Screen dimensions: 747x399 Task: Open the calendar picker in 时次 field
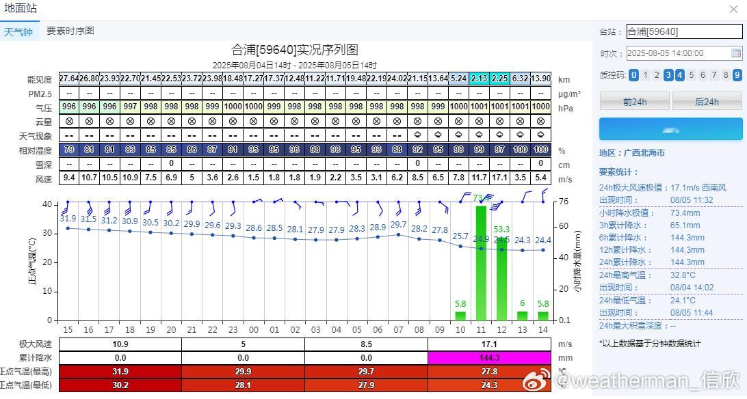pos(736,53)
